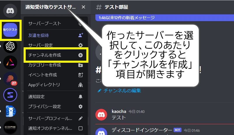Click kaocha's red avatar

click(x=101, y=115)
